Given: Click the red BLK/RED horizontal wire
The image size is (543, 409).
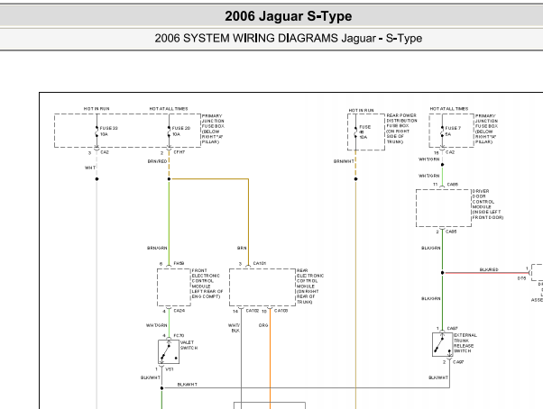Looking at the screenshot, I should 486,273.
